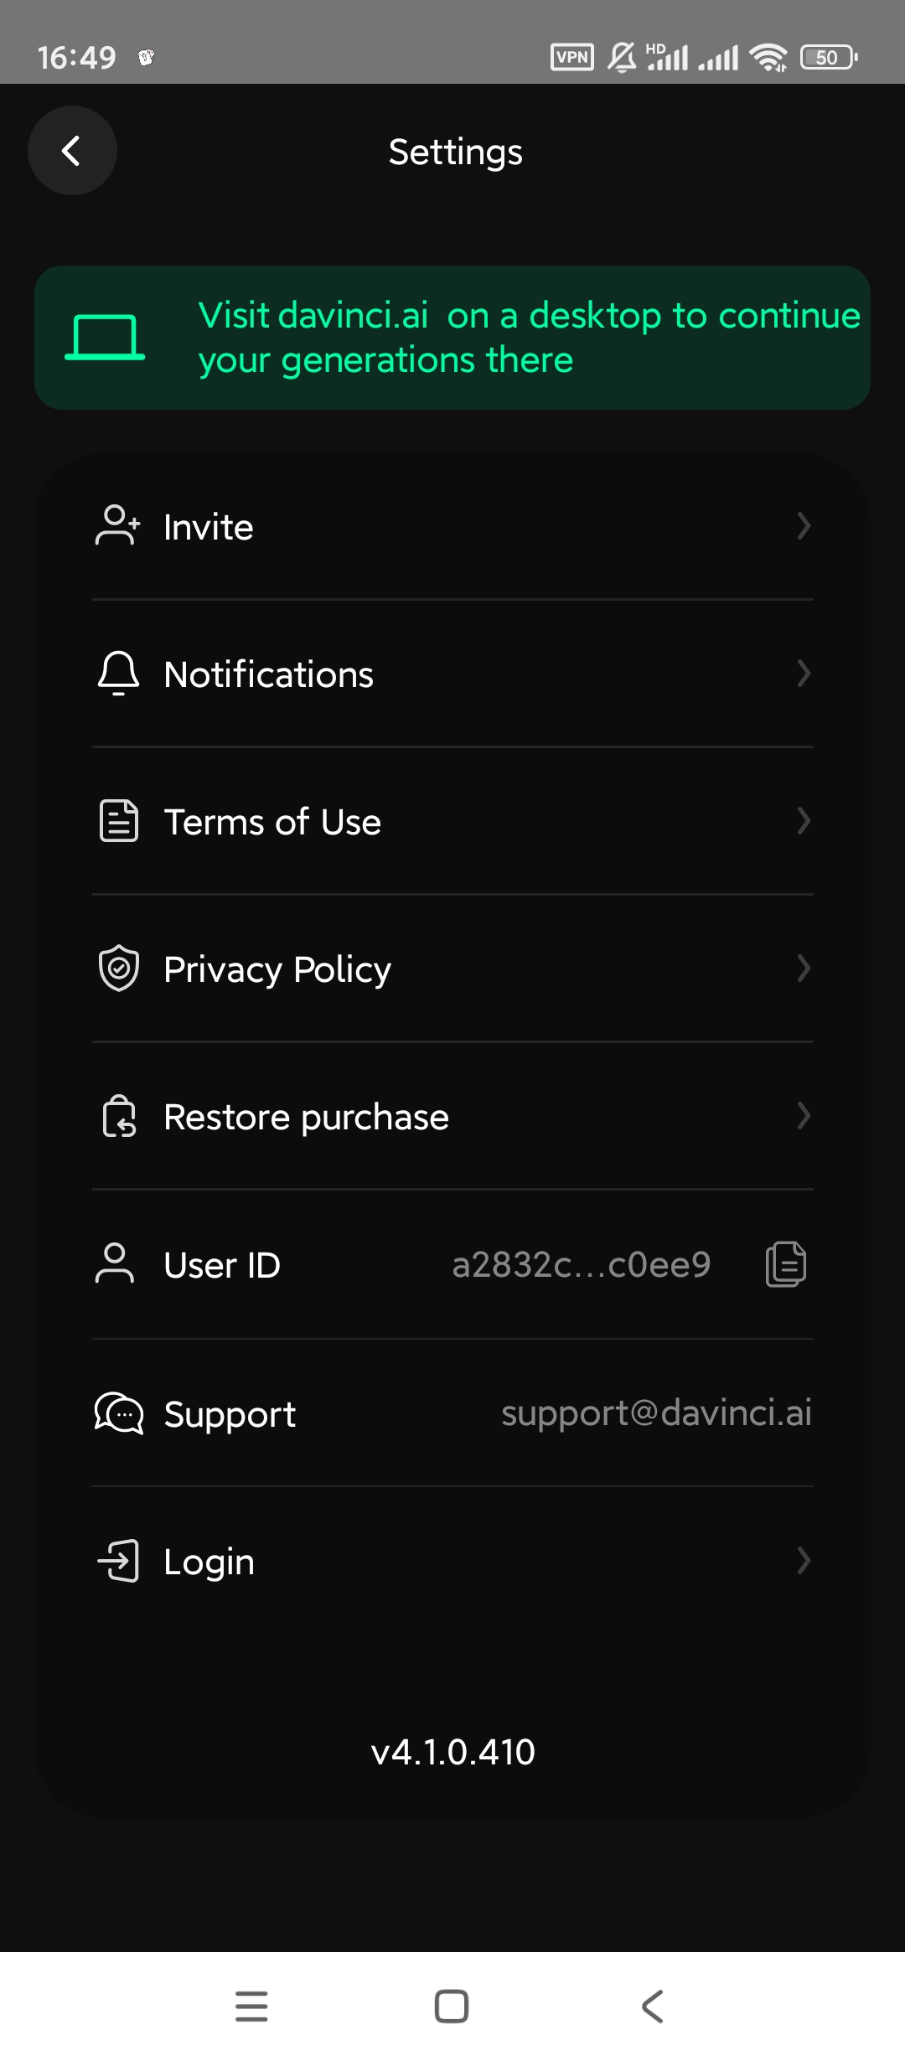
Task: Tap the laptop icon in the banner
Action: coord(105,338)
